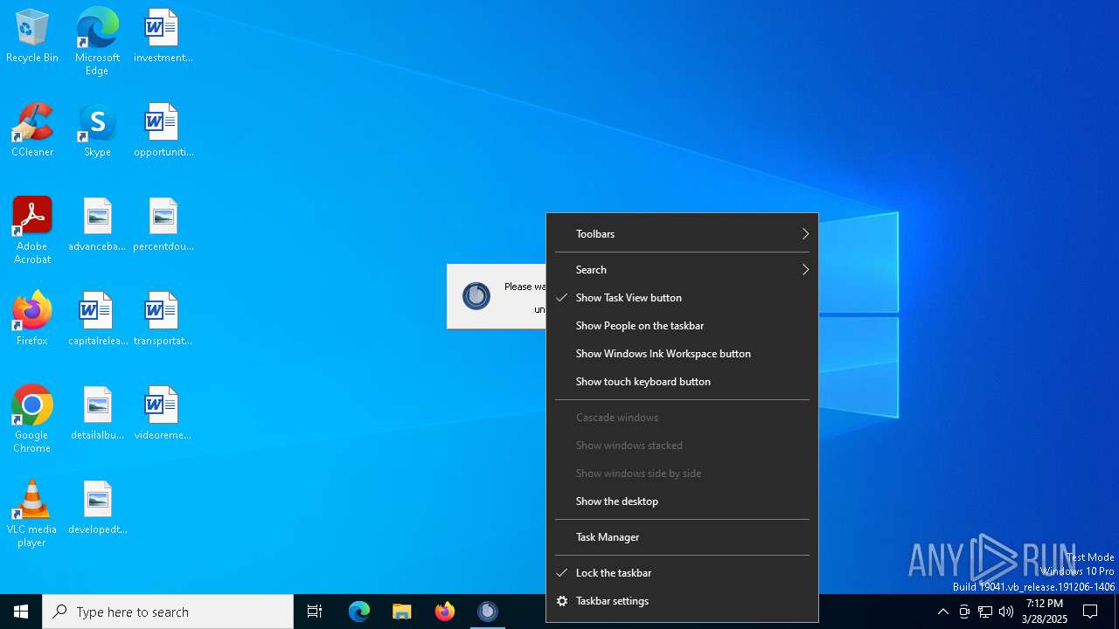Select the Skype desktop shortcut

pyautogui.click(x=97, y=131)
